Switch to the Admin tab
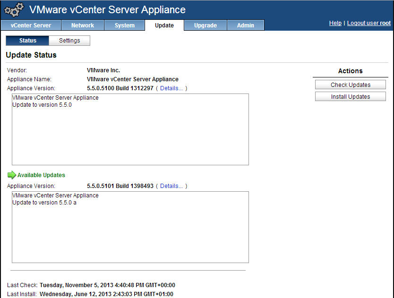The height and width of the screenshot is (298, 394). coord(246,26)
